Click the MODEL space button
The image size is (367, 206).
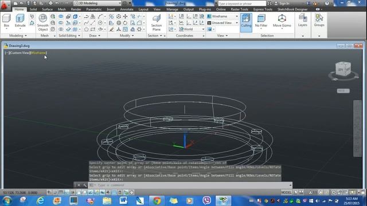click(x=286, y=192)
